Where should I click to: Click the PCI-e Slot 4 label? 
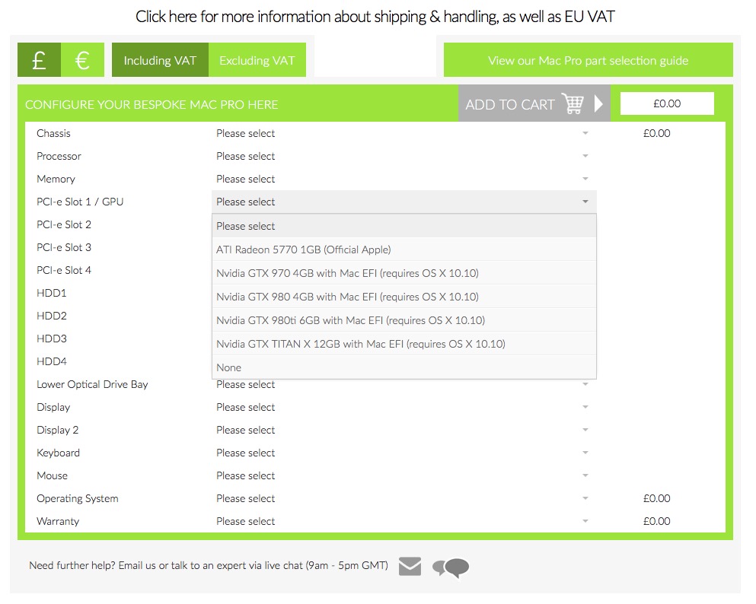coord(64,270)
